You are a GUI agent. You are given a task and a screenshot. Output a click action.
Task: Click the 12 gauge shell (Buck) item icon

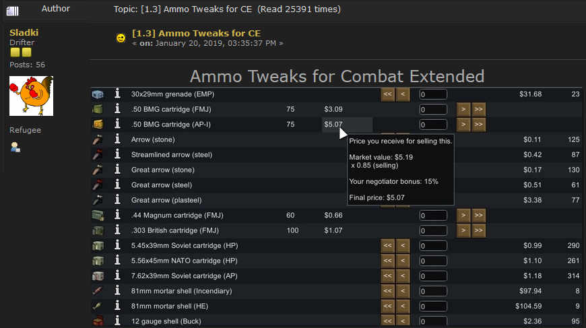click(x=98, y=321)
